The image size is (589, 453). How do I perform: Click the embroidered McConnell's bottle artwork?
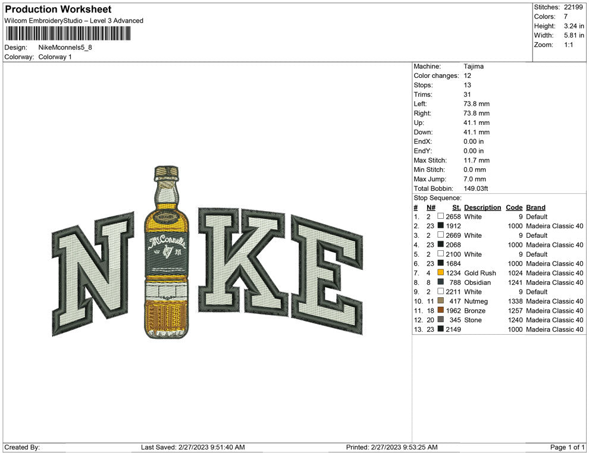point(167,252)
